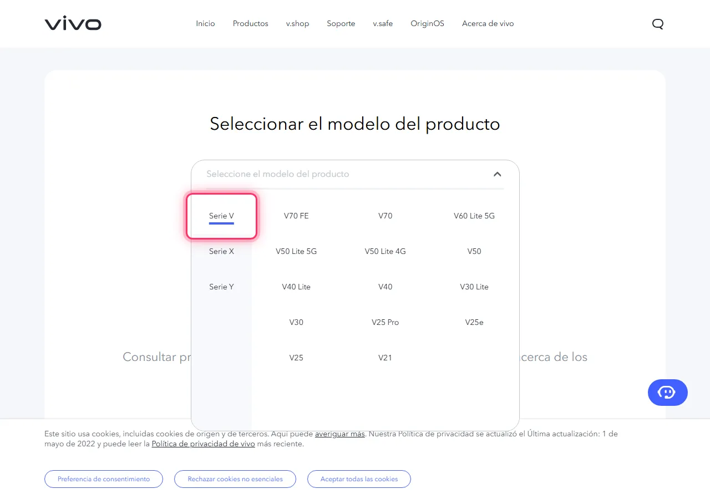Select the Serie Y category tab
The height and width of the screenshot is (499, 710).
click(x=221, y=287)
